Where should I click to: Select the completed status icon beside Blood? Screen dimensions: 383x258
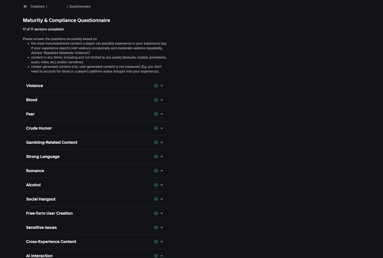coord(156,100)
